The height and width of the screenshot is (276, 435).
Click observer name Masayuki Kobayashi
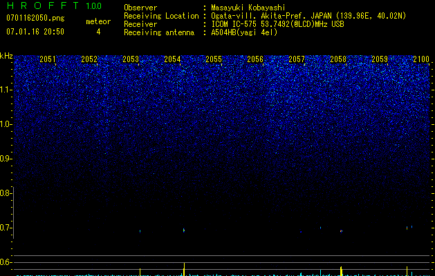coord(248,8)
